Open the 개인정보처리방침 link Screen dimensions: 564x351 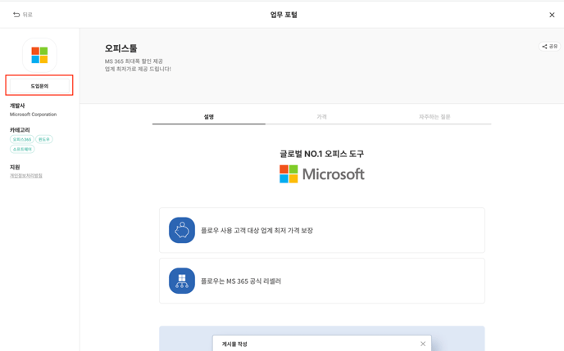point(26,175)
